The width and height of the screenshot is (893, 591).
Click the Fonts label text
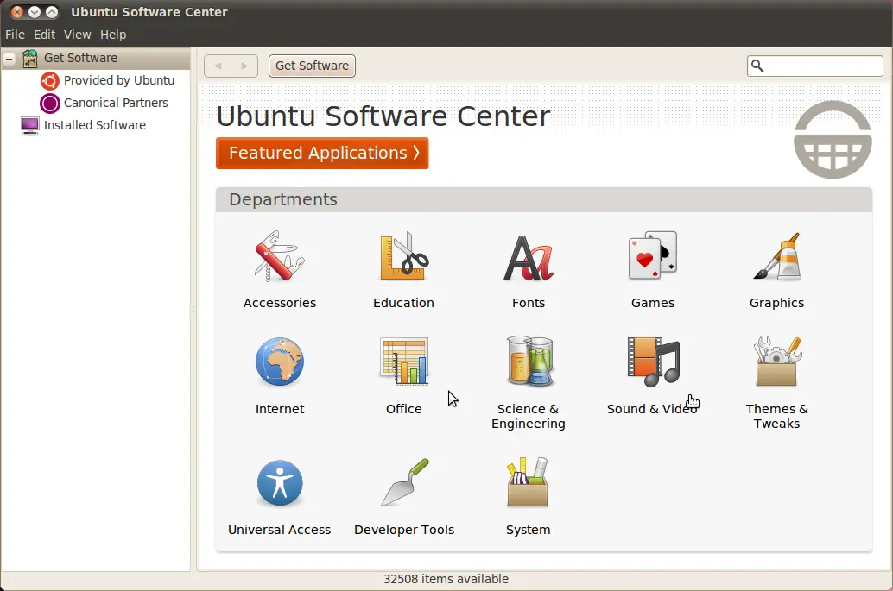[529, 303]
